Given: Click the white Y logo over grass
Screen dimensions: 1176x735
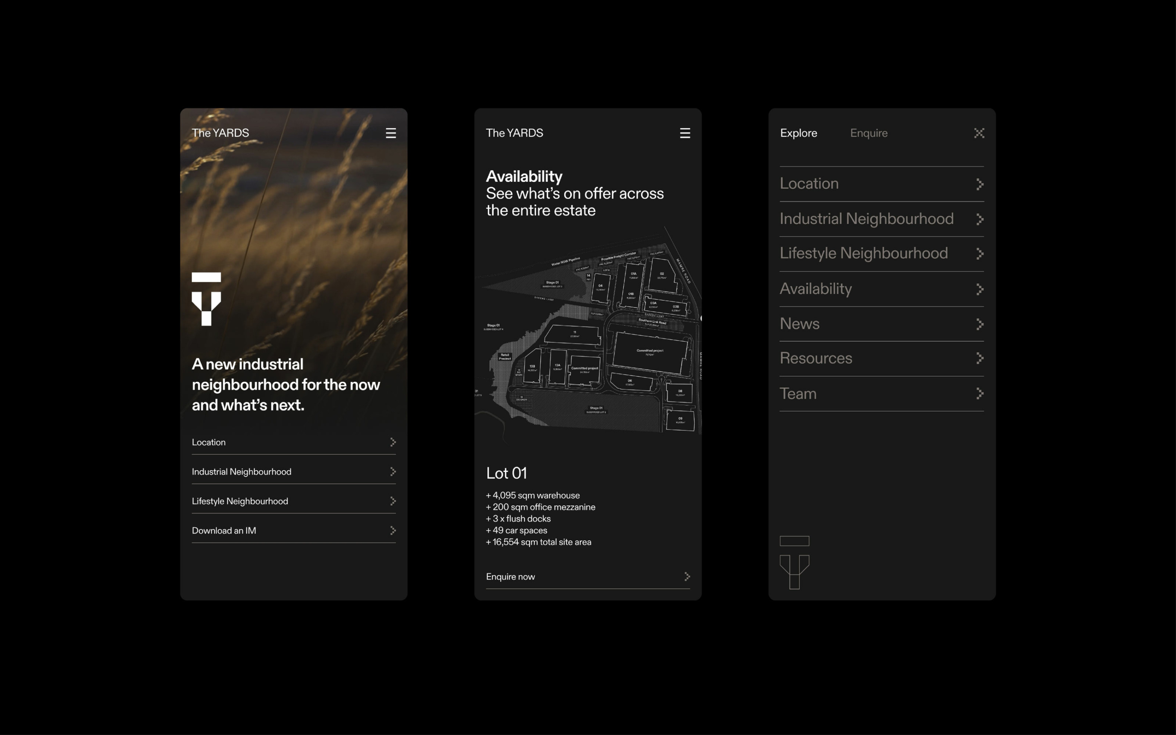Looking at the screenshot, I should pyautogui.click(x=206, y=299).
